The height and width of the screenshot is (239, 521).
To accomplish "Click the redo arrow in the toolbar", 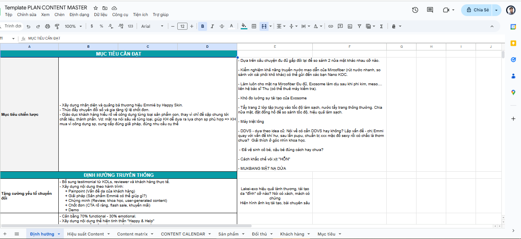I will point(38,26).
